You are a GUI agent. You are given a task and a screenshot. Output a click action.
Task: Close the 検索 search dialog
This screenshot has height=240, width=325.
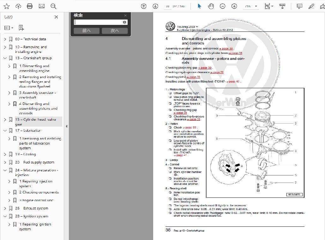point(125,15)
